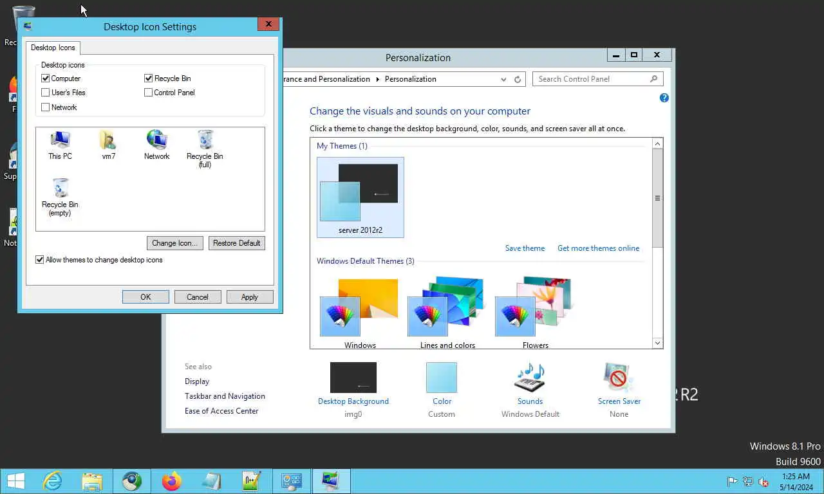Confirm with the OK button
824x494 pixels.
tap(145, 297)
